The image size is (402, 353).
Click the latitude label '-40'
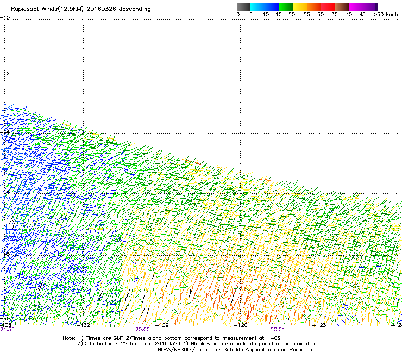click(5, 18)
